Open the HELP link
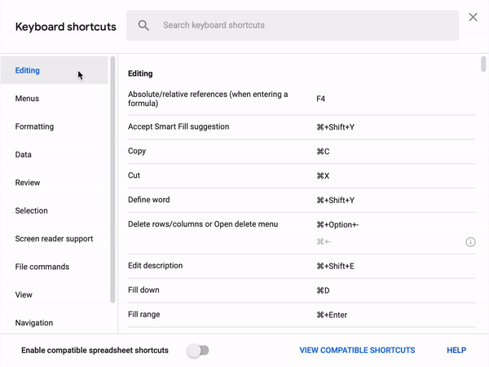This screenshot has height=367, width=489. 456,350
